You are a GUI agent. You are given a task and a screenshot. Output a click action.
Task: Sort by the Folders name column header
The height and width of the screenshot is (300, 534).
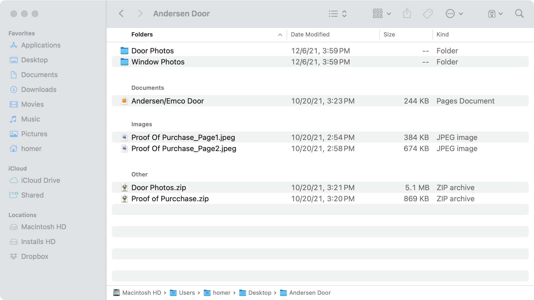point(142,34)
